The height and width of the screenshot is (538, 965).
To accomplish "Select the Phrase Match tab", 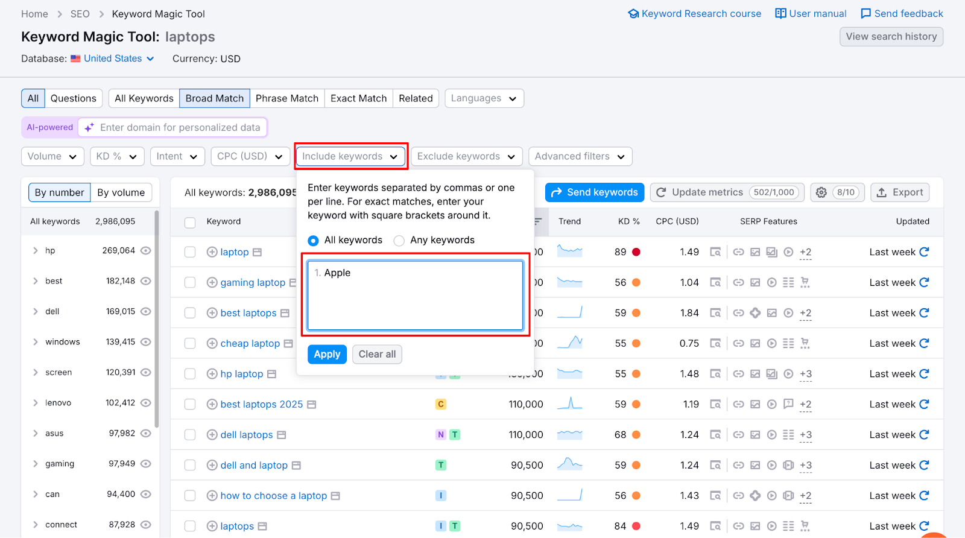I will 287,98.
